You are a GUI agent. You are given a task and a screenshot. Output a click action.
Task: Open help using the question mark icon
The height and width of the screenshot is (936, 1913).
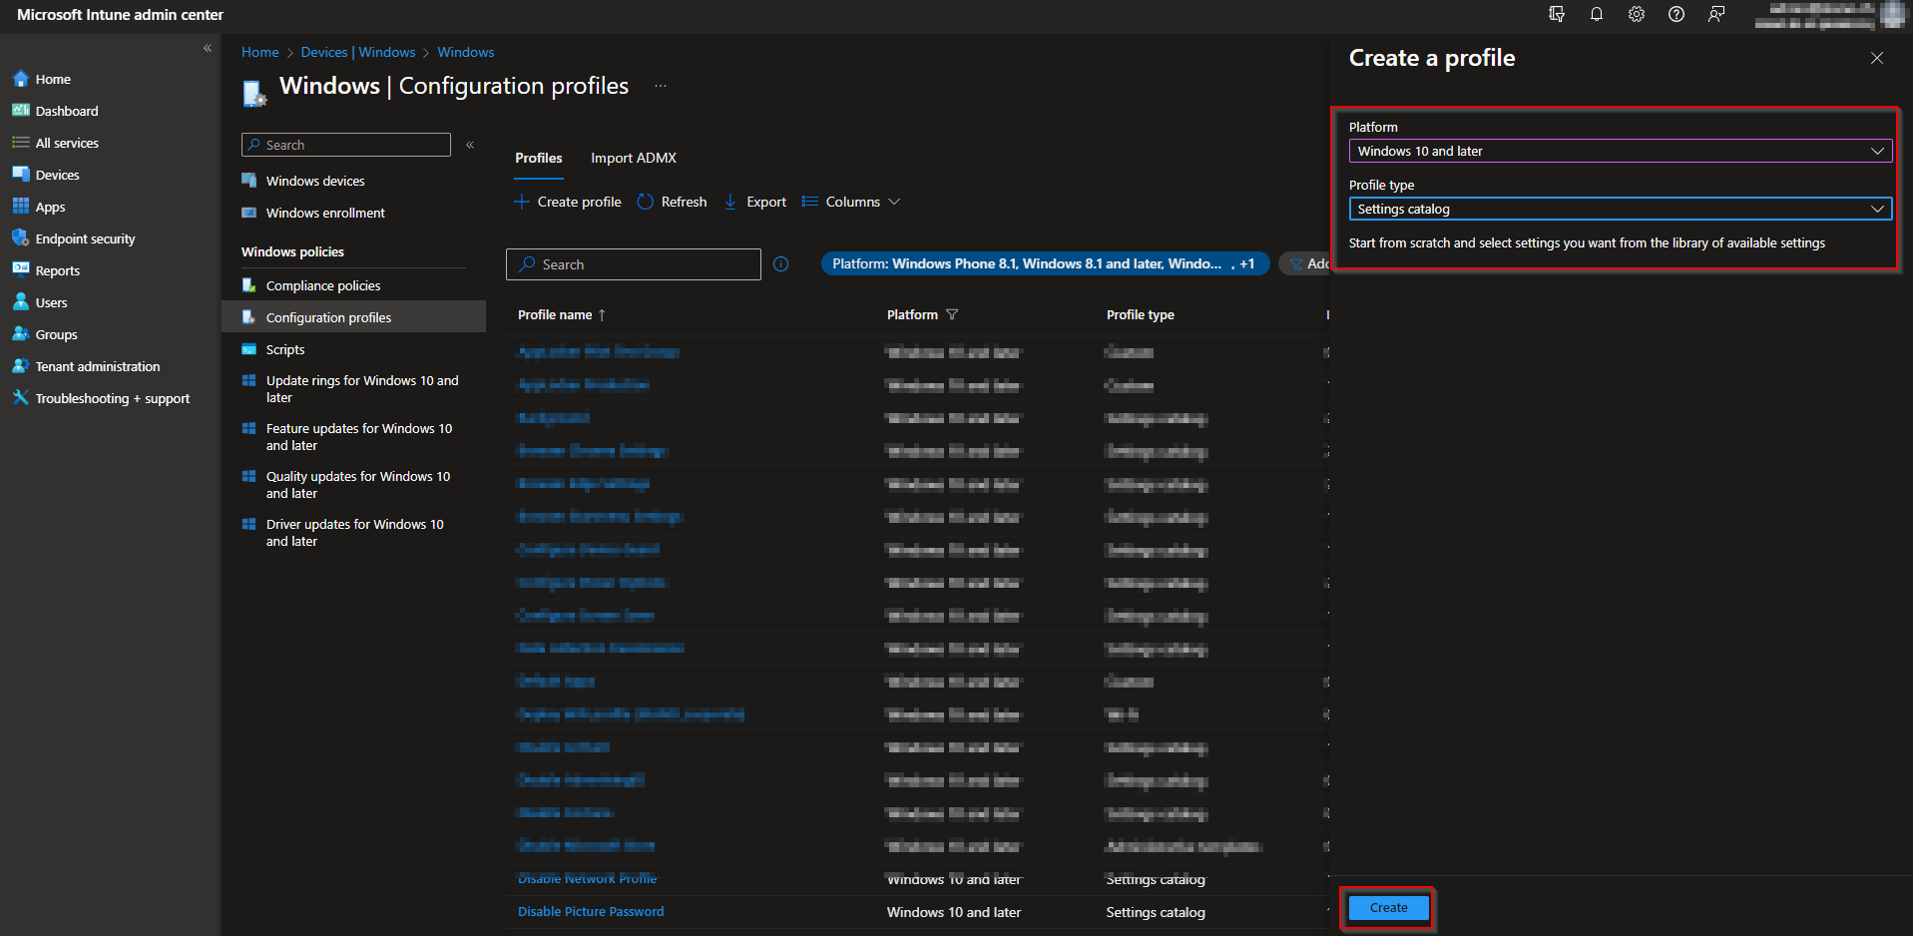(1675, 14)
